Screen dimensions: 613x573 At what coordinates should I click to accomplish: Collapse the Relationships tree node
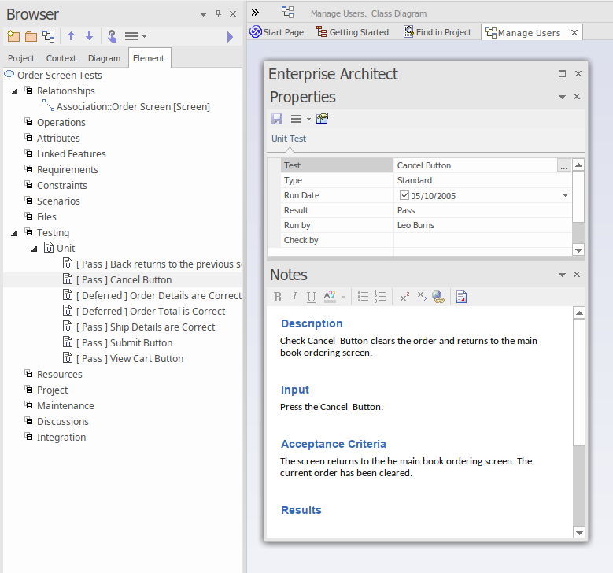[x=15, y=91]
